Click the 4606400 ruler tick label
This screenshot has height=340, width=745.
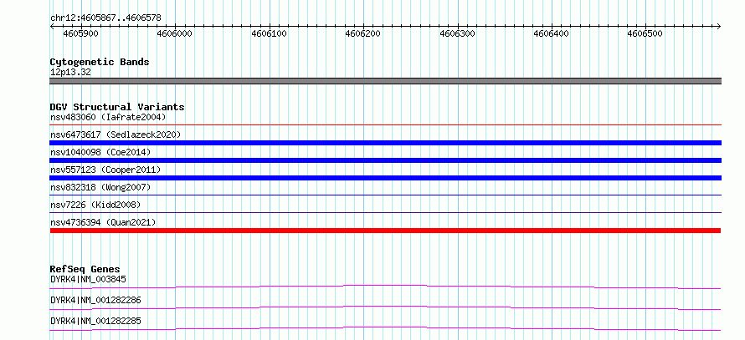pos(552,34)
